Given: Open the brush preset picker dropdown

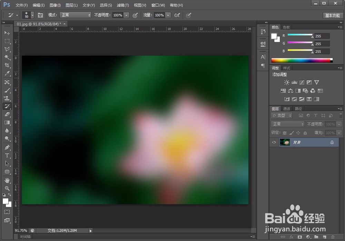Looking at the screenshot, I should point(32,15).
